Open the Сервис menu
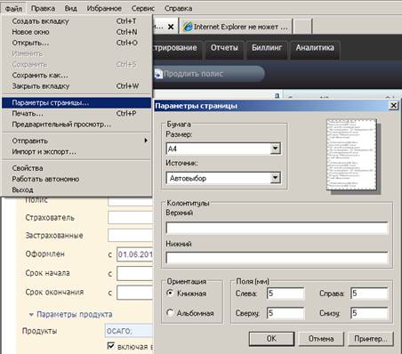Screen dimensions: 402x354 click(x=143, y=8)
